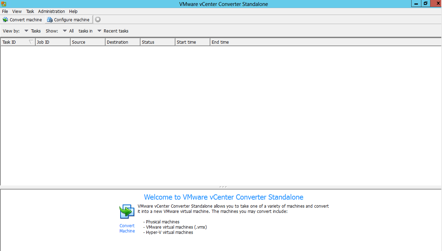Sort tasks by Start time column
This screenshot has width=442, height=251.
192,42
